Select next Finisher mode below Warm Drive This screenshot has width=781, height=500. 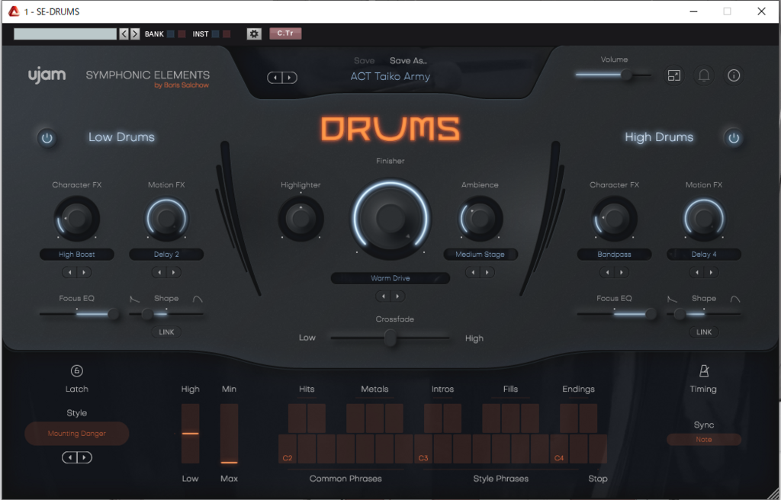tap(397, 296)
